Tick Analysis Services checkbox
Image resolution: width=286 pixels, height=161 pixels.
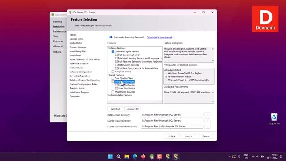(113, 72)
